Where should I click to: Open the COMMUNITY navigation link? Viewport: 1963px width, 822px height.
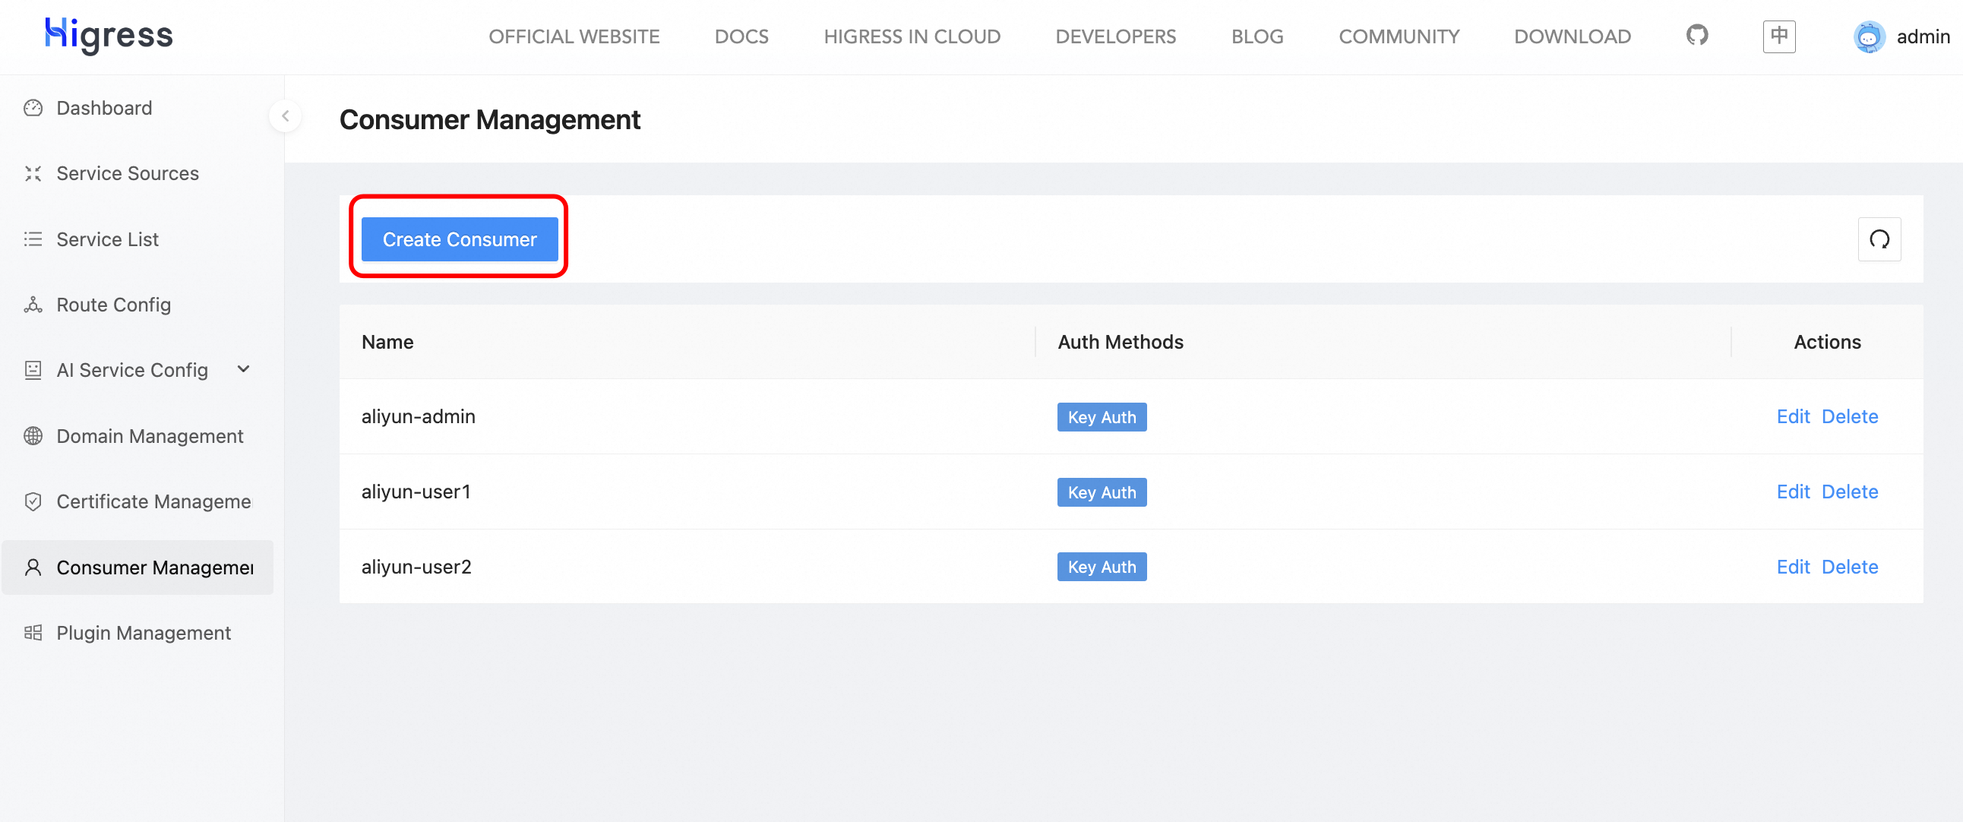(x=1399, y=36)
